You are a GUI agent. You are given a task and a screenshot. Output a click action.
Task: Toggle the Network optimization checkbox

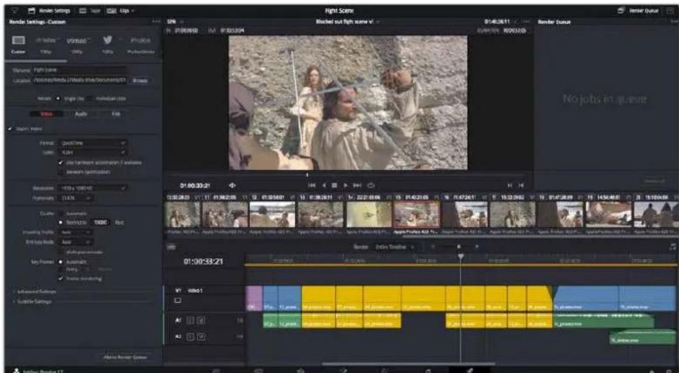pyautogui.click(x=61, y=172)
